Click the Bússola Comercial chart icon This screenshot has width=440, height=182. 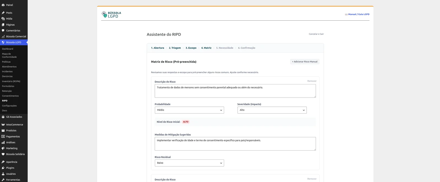point(3,36)
